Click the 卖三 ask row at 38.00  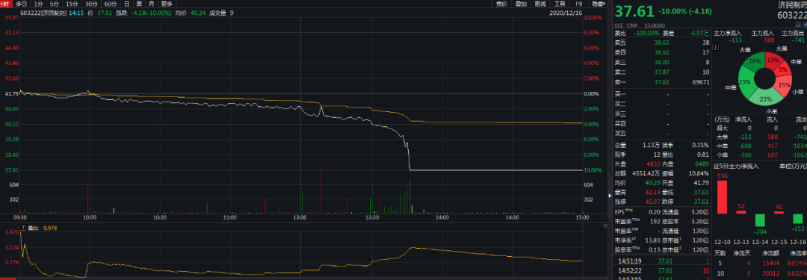pos(662,62)
